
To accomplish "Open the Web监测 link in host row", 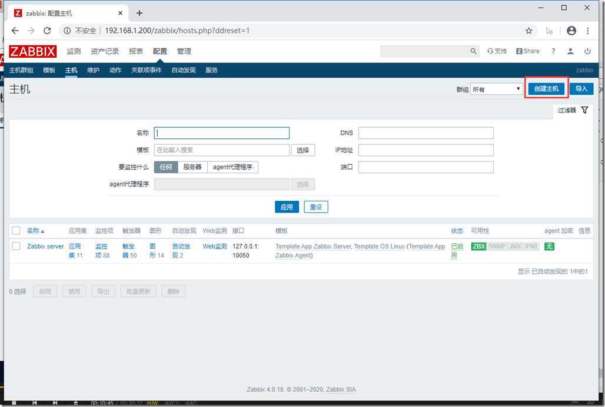I will coord(215,246).
